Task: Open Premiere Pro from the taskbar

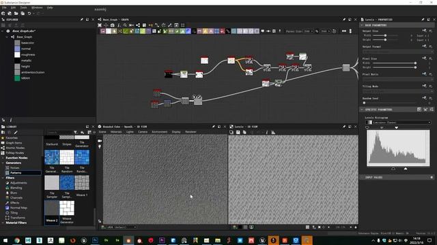Action: (162, 240)
